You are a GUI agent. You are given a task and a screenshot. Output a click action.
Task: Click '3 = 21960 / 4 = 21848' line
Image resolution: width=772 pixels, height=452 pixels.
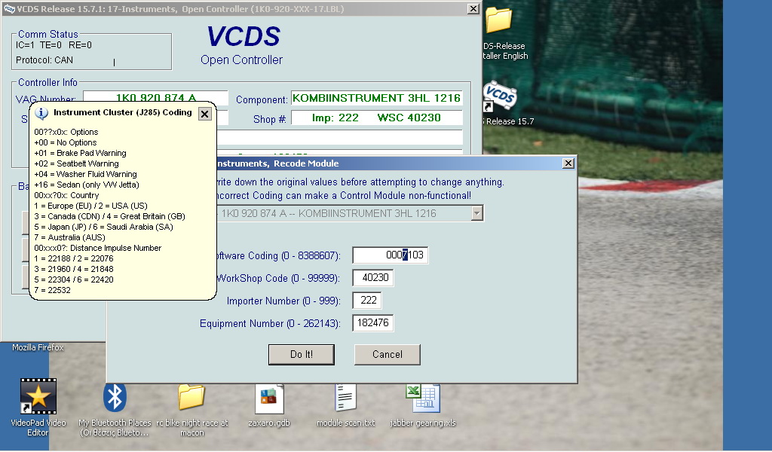(x=74, y=269)
